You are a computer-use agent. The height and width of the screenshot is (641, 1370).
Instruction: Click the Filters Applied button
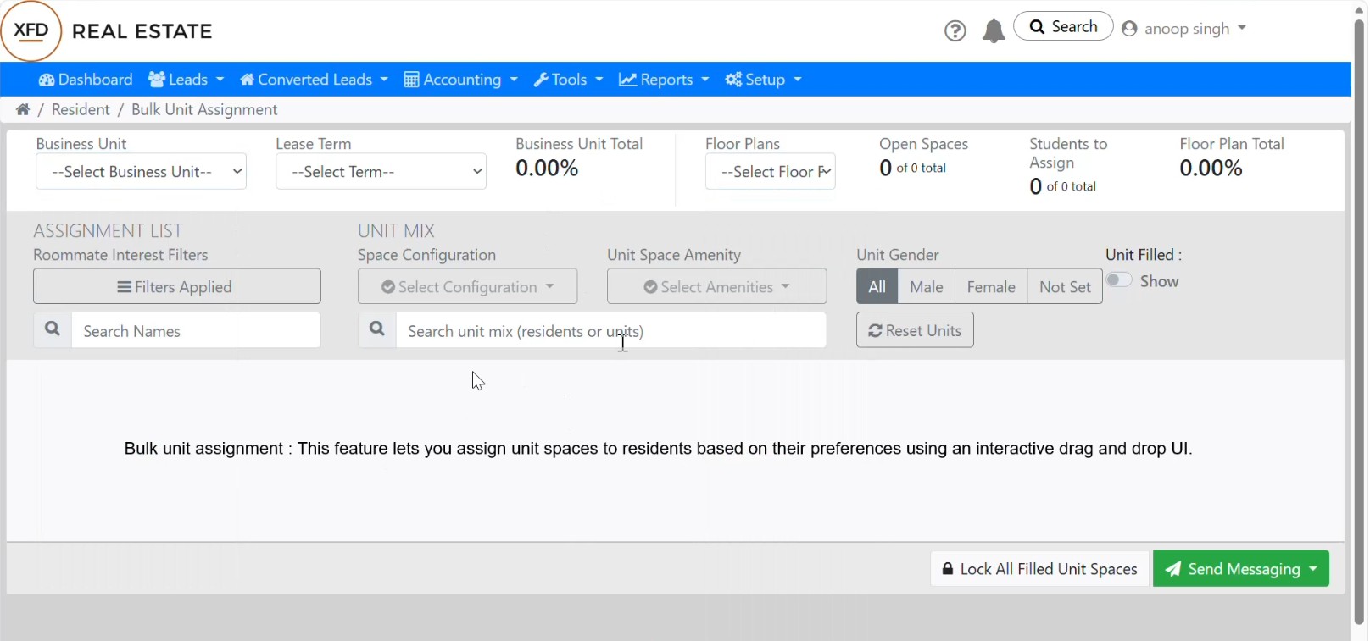(x=177, y=287)
